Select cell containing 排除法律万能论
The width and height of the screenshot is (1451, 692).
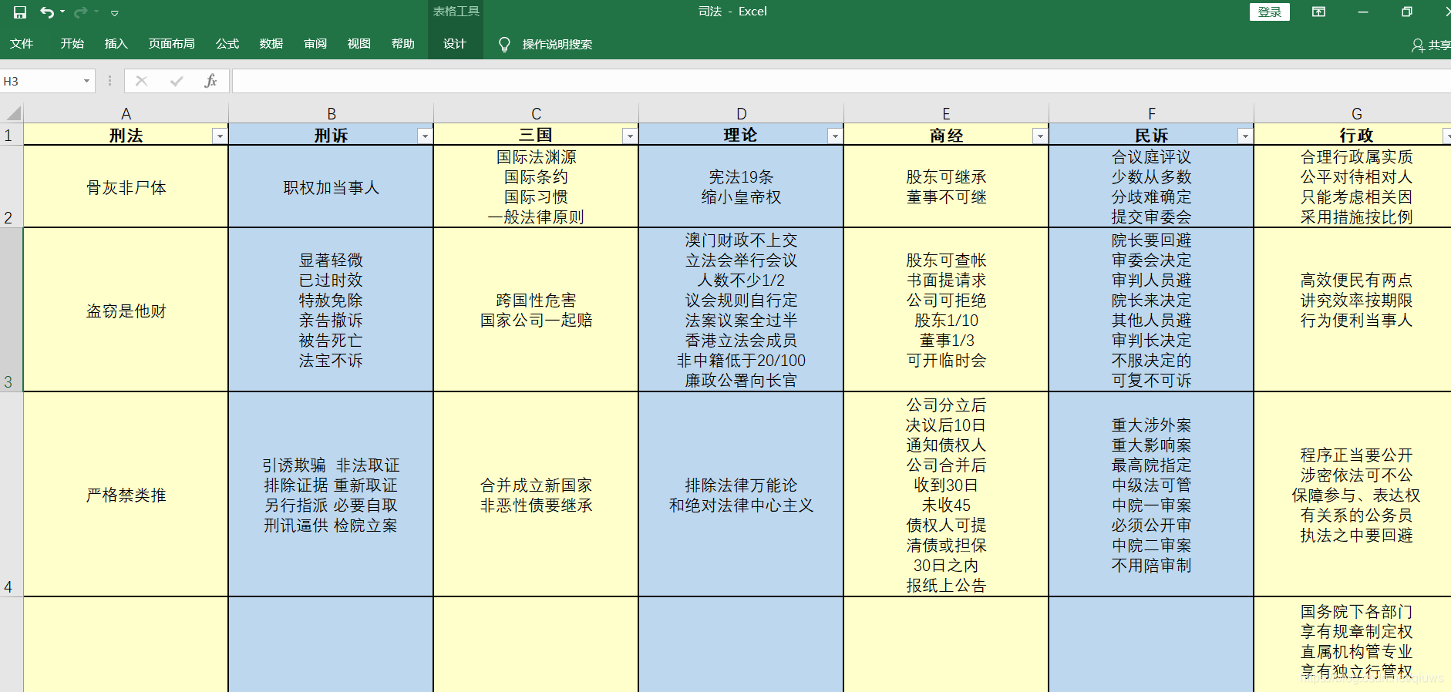(x=742, y=495)
